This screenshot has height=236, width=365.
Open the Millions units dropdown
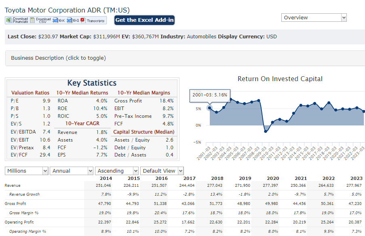tap(26, 171)
